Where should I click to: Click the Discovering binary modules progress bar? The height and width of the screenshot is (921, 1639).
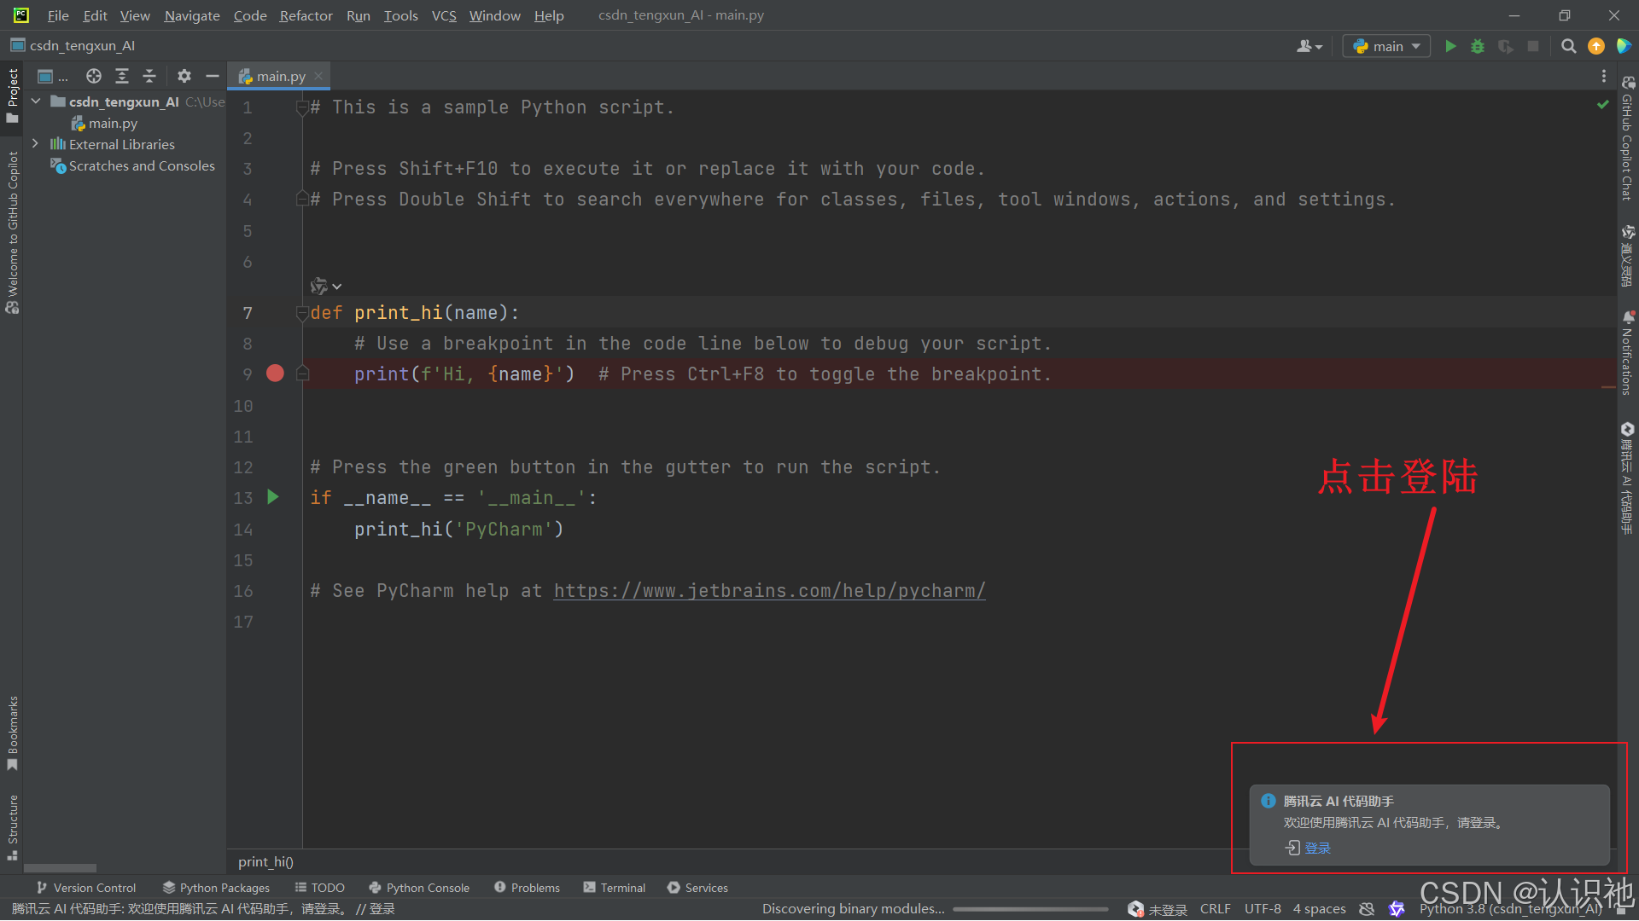(1029, 909)
